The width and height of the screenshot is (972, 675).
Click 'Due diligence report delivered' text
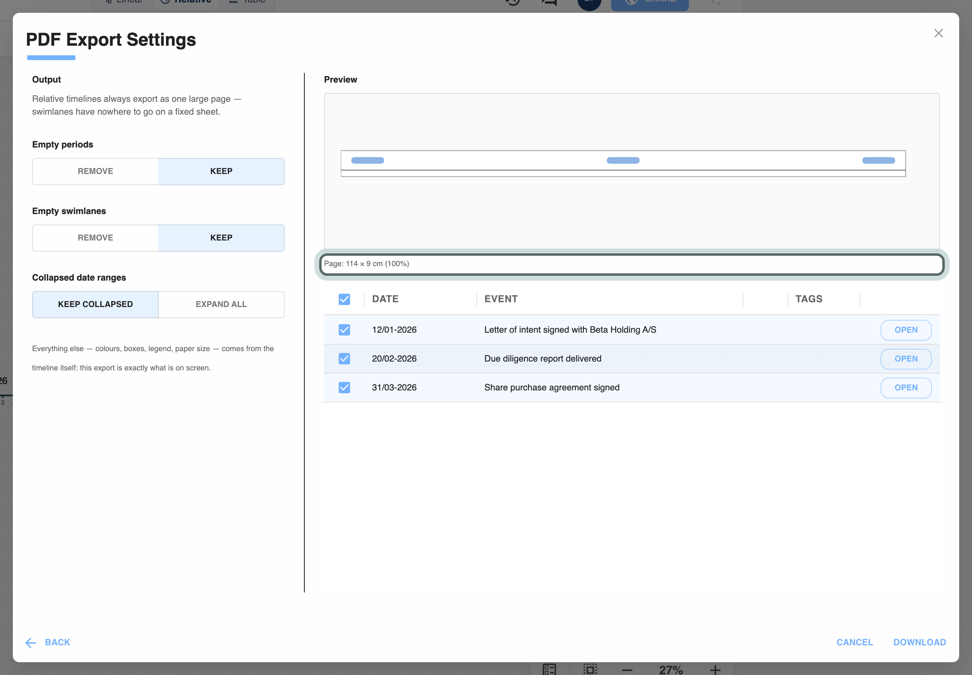tap(543, 359)
